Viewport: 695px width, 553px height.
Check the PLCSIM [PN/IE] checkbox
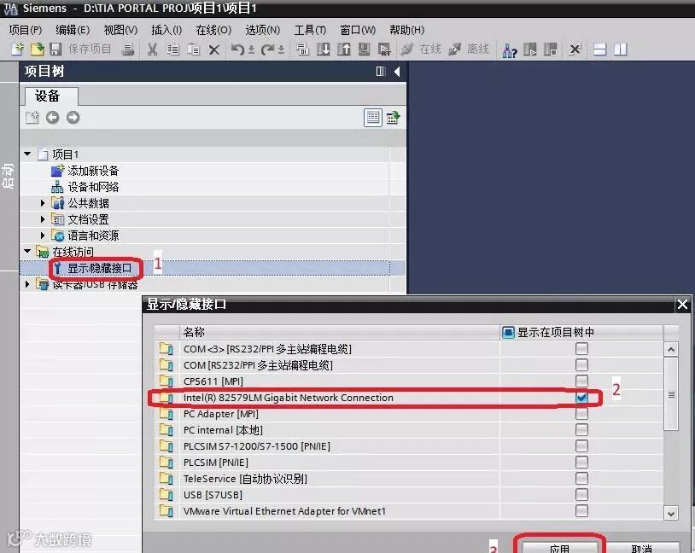click(581, 463)
